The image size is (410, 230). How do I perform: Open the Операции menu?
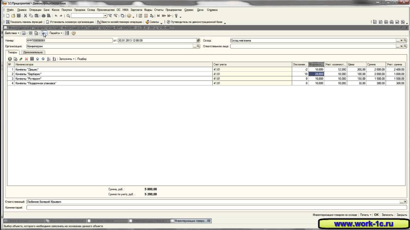[35, 10]
